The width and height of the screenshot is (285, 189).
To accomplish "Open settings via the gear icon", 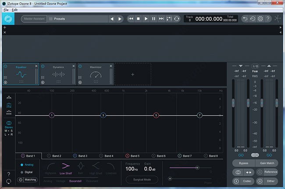I will pos(260,19).
